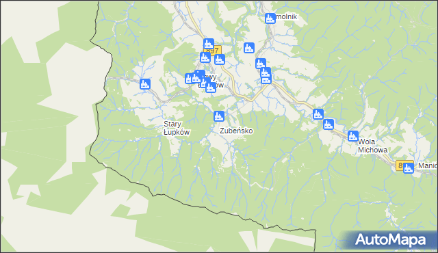Select the Smolnik place label
The height and width of the screenshot is (253, 438).
(x=285, y=16)
